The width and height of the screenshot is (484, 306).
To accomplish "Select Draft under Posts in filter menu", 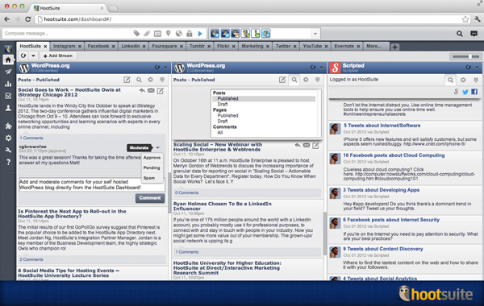I will [x=223, y=105].
